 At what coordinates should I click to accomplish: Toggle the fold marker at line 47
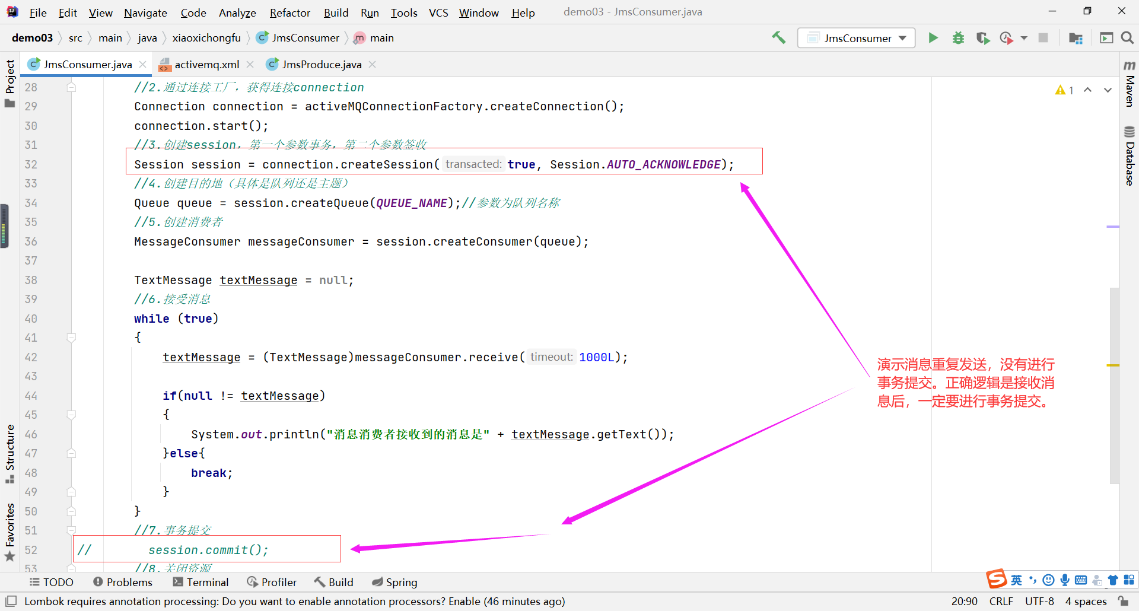[71, 454]
